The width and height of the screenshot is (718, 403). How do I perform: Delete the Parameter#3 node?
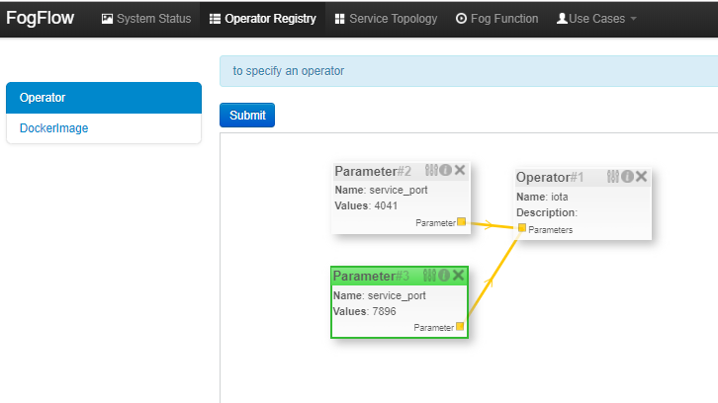pos(458,276)
